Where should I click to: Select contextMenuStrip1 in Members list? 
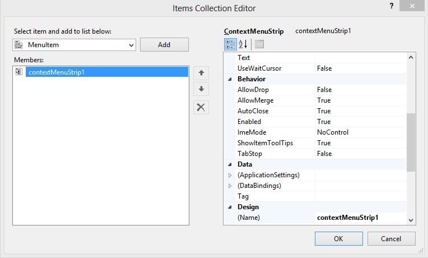(x=56, y=72)
